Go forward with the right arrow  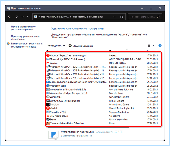16,17
